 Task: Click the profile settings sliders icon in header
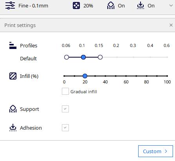(x=10, y=5)
